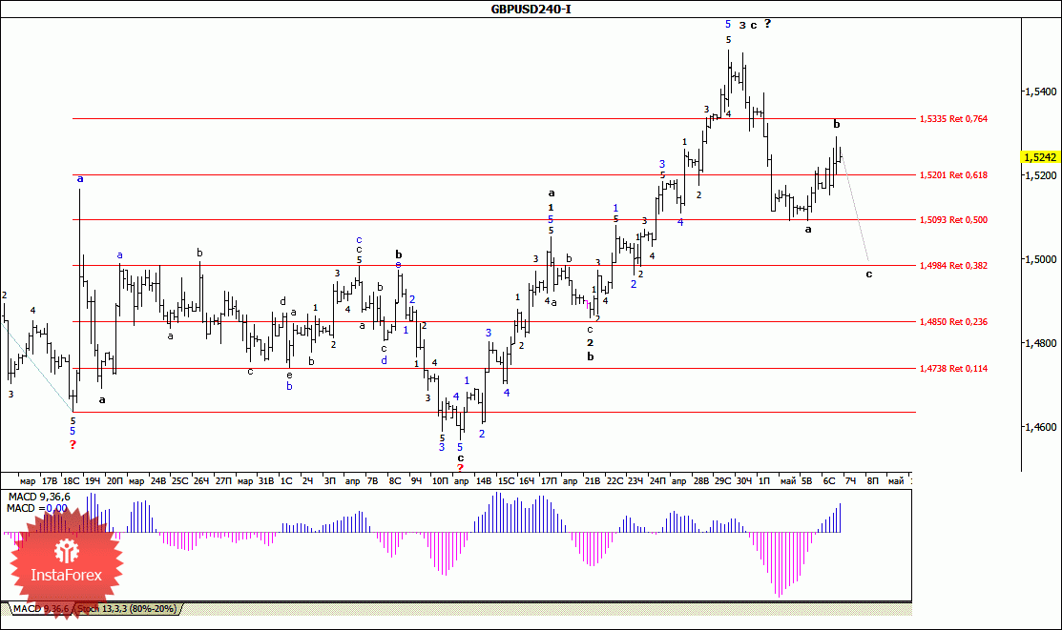Click the 1,4600 price axis value
1062x630 pixels.
(x=1041, y=427)
